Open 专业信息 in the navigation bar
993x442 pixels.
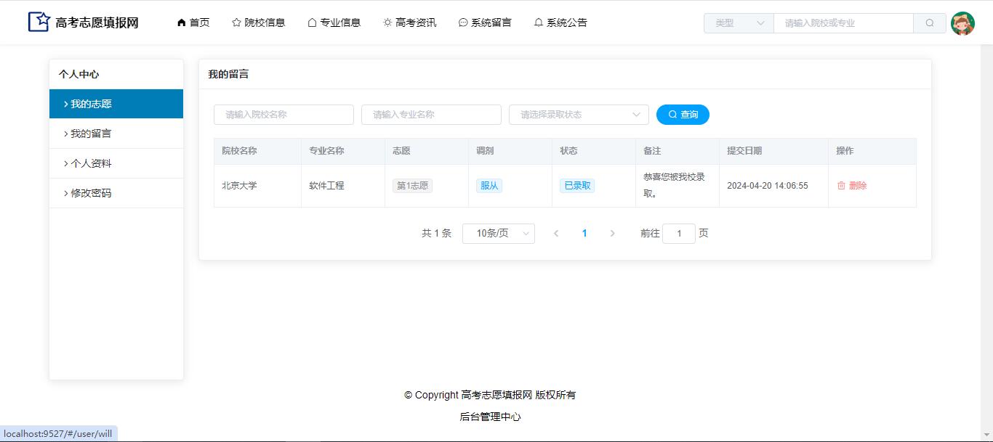[x=334, y=22]
